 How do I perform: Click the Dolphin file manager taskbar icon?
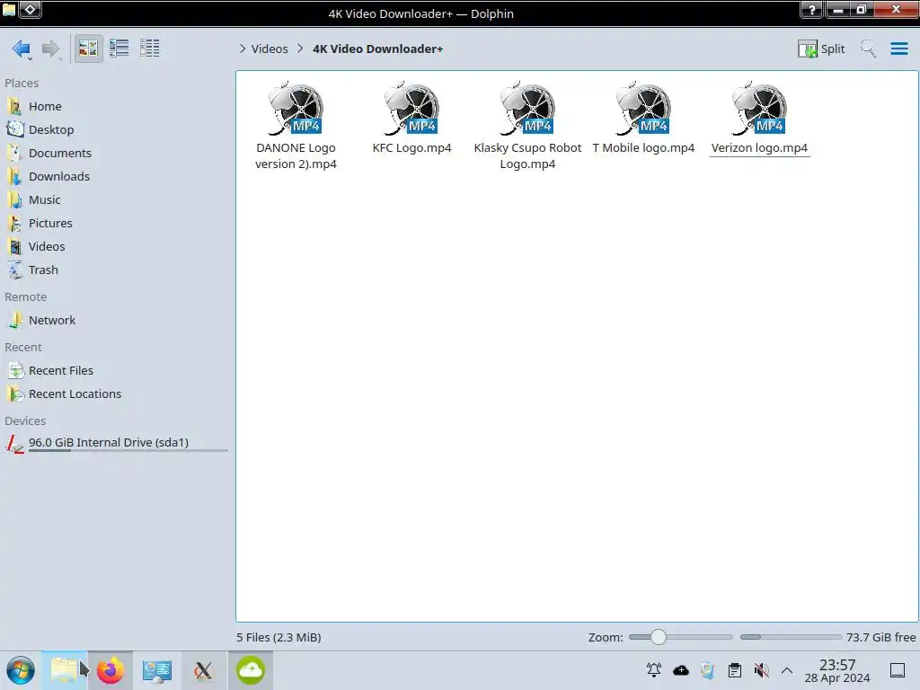[65, 670]
